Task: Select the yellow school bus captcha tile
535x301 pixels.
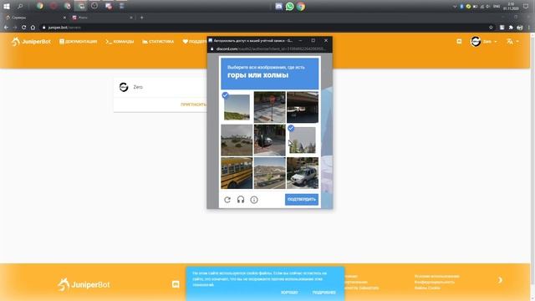Action: coord(237,173)
